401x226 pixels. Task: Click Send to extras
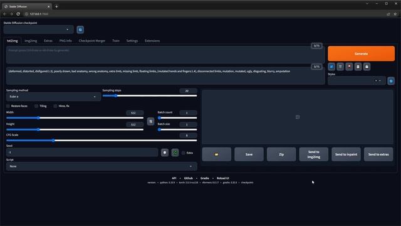click(378, 154)
